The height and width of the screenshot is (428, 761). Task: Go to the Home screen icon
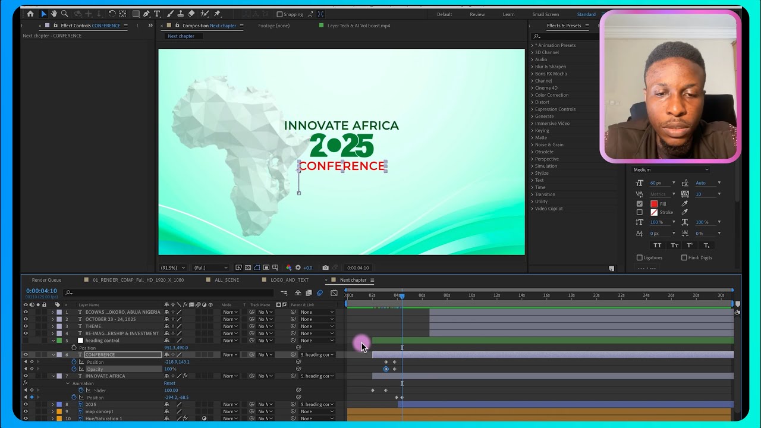(30, 14)
